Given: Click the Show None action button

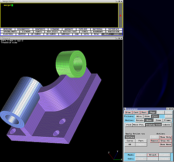Looking at the screenshot, I should (166, 145).
